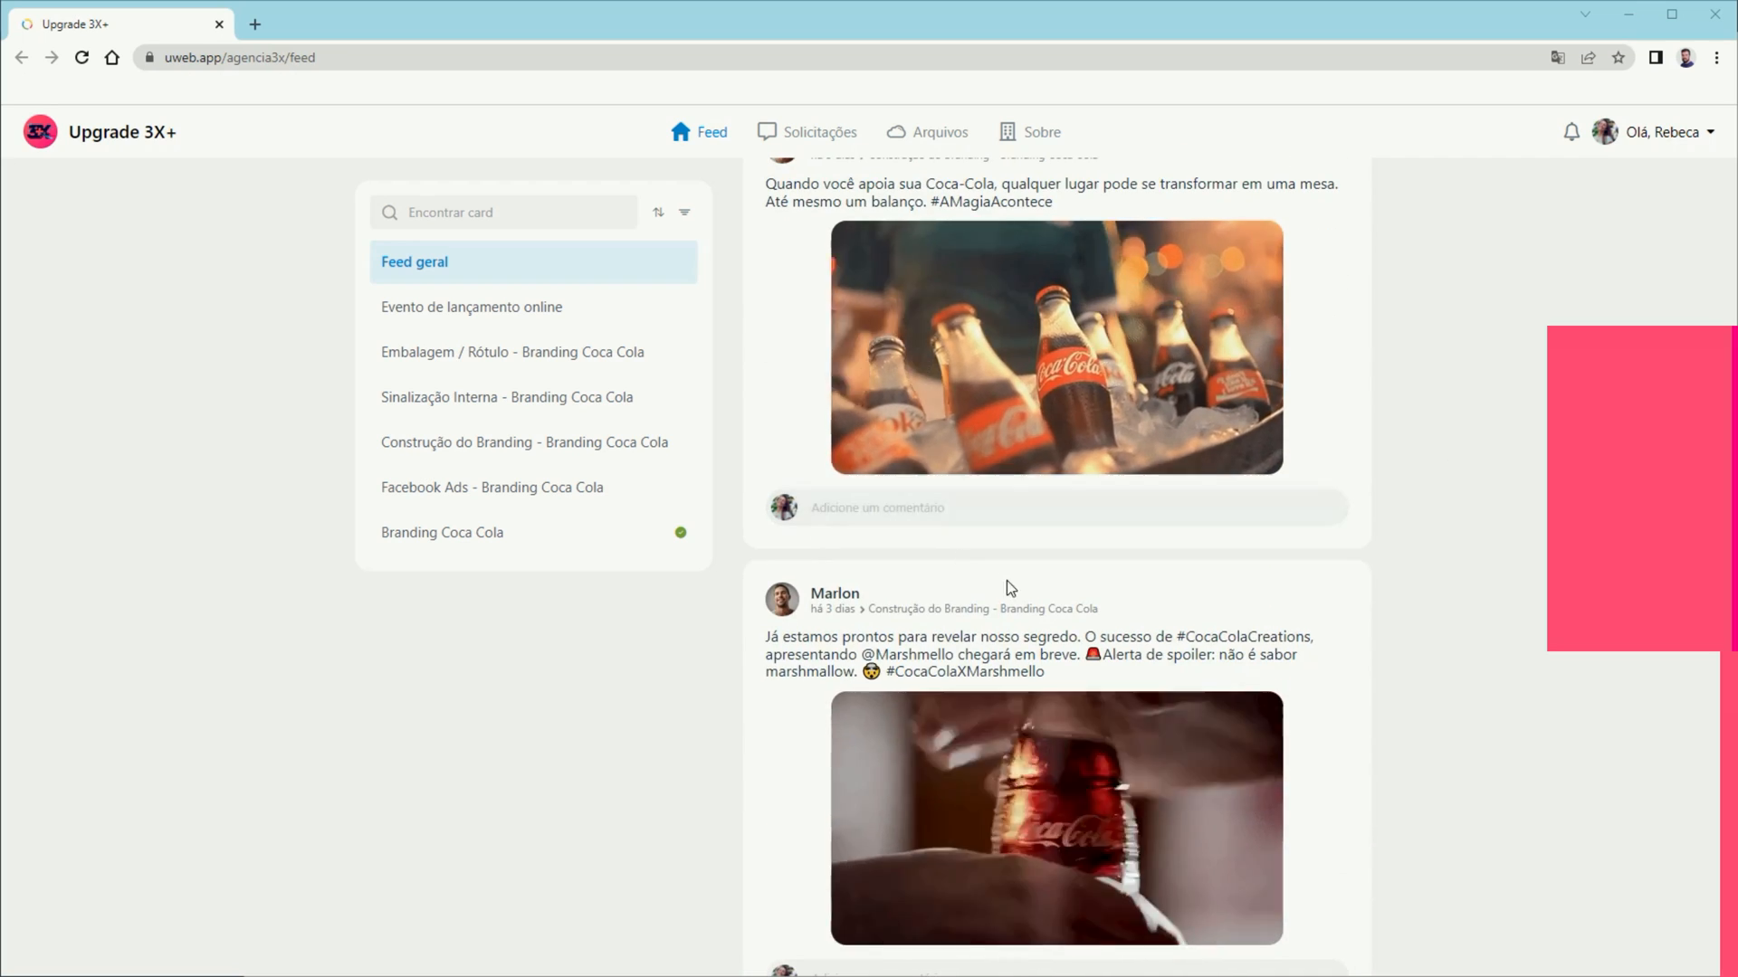This screenshot has height=977, width=1738.
Task: Click the Encontrar card search field
Action: click(x=509, y=213)
